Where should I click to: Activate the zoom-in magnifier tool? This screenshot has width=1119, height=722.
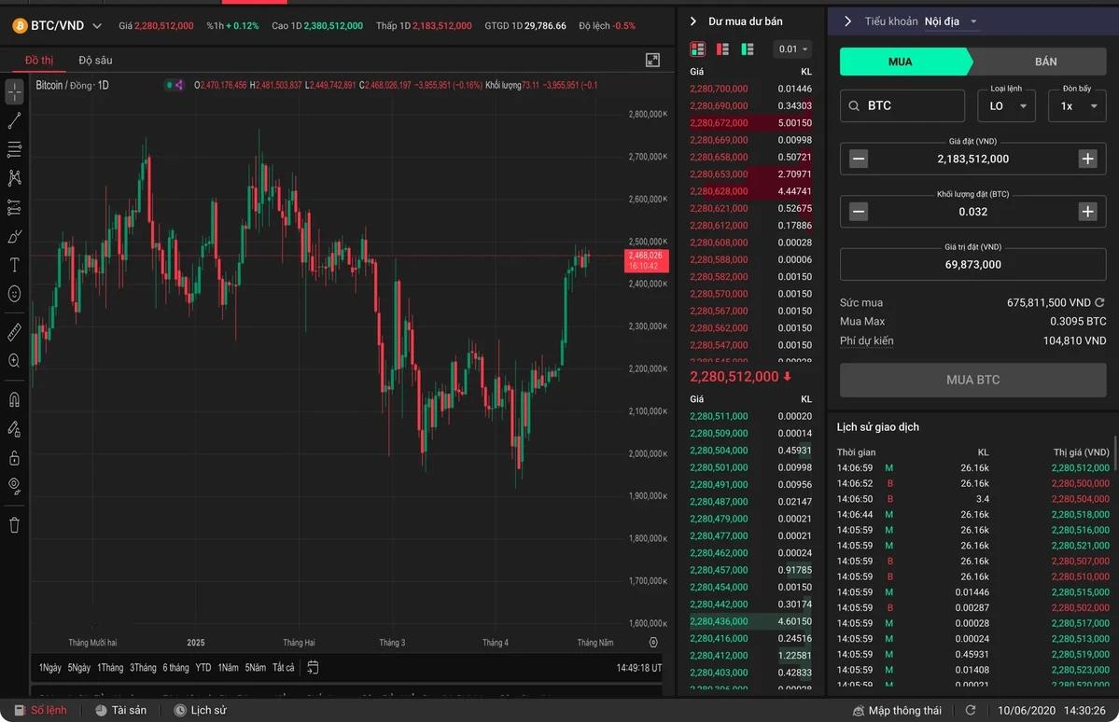[14, 360]
